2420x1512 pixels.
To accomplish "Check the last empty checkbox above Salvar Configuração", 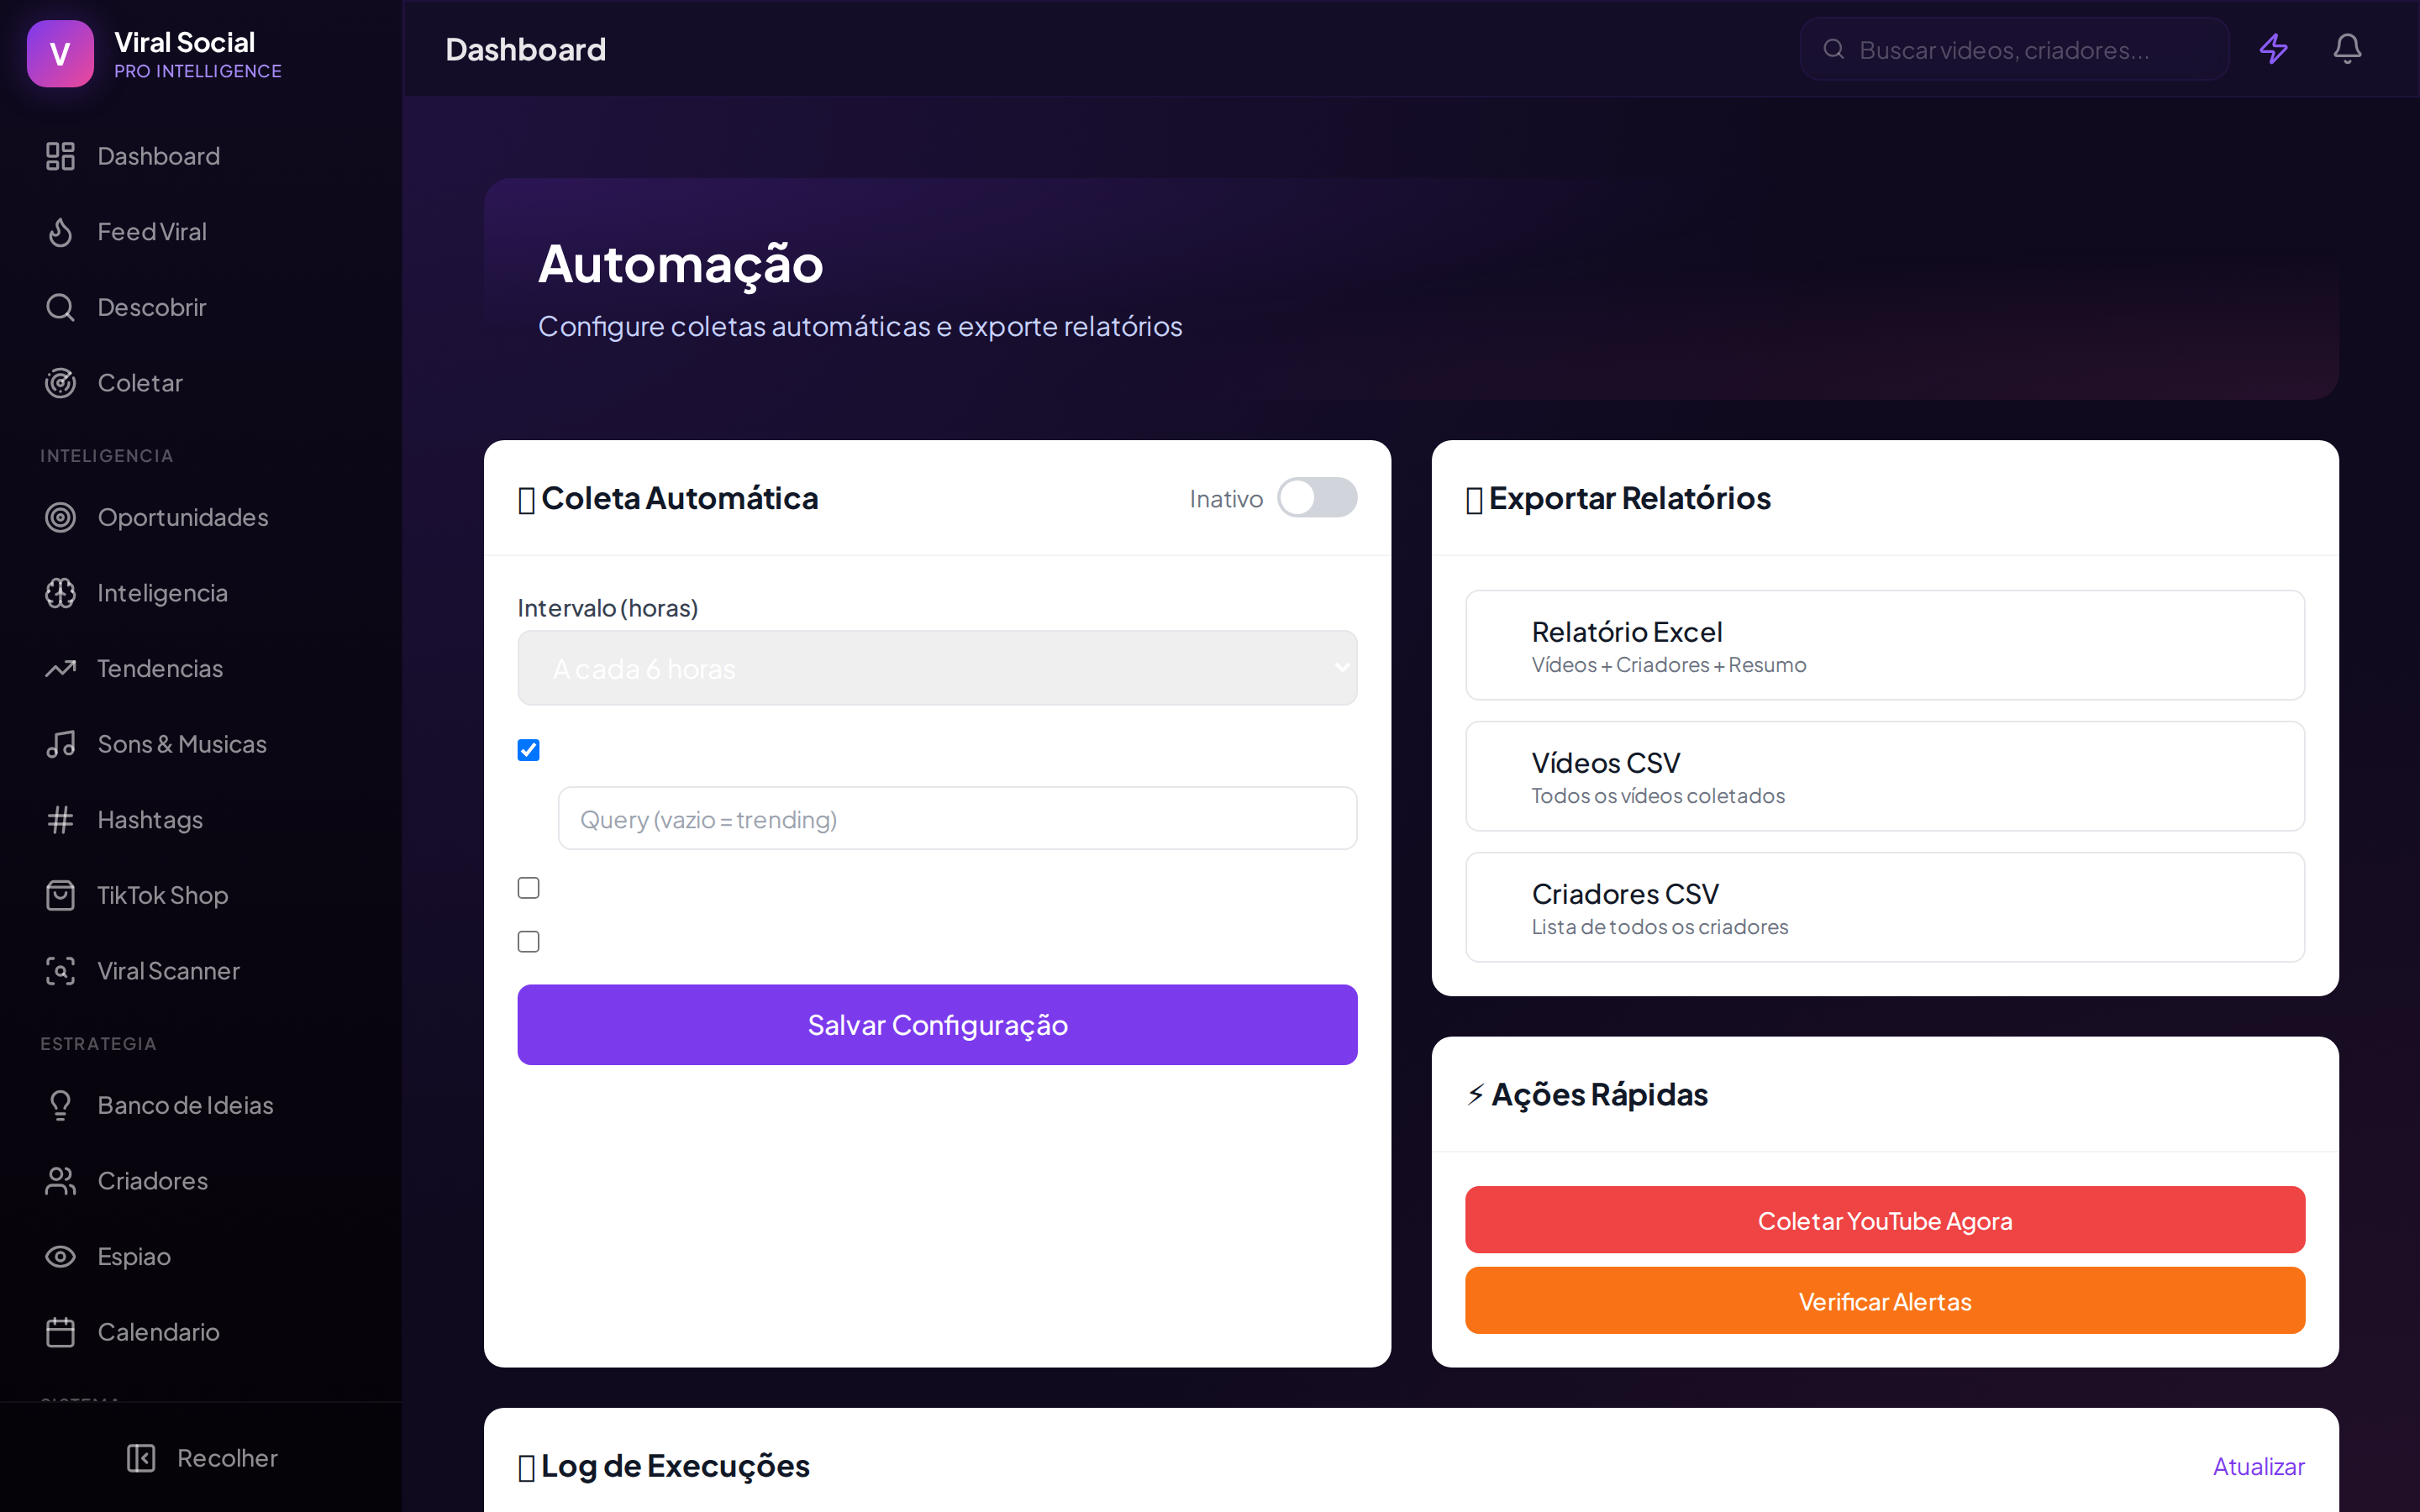I will (528, 942).
